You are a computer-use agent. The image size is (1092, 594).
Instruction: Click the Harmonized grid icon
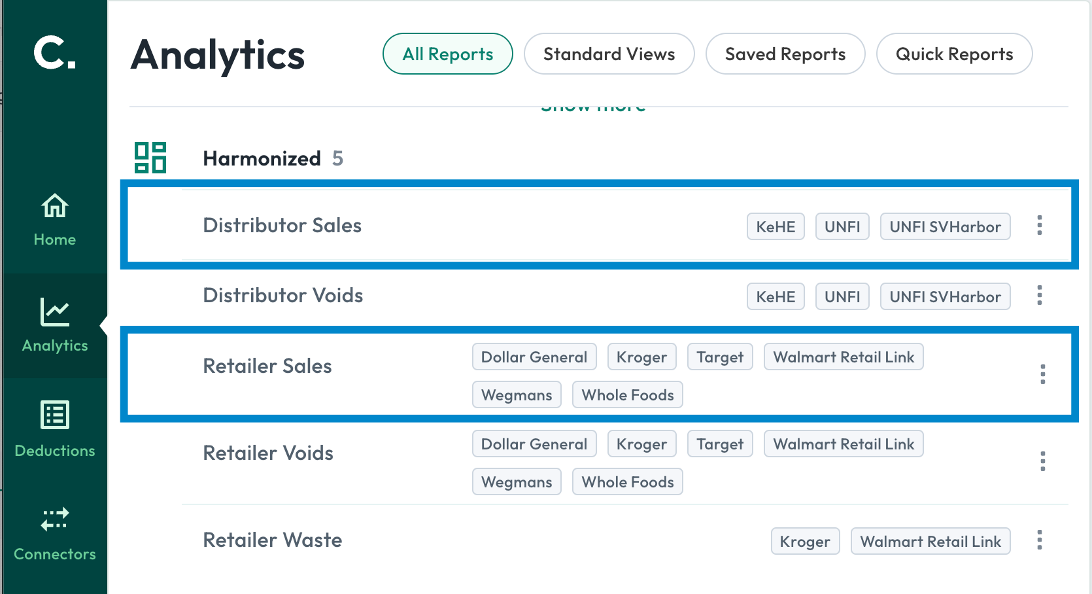pyautogui.click(x=150, y=158)
